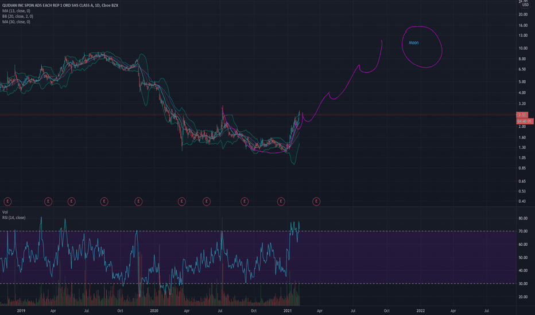Click the 50.00 RSI axis label
The height and width of the screenshot is (315, 535).
click(523, 258)
